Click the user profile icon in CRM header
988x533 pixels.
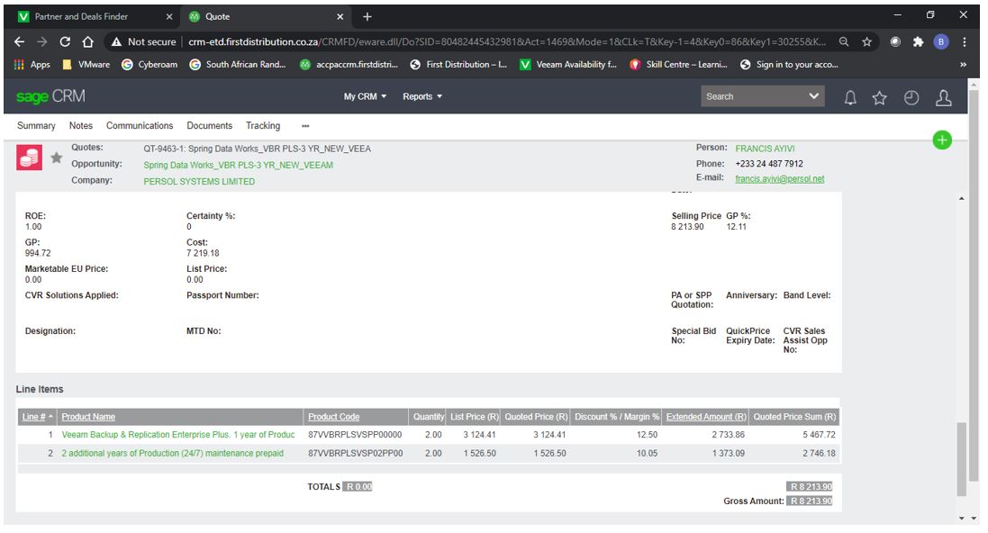pos(943,98)
